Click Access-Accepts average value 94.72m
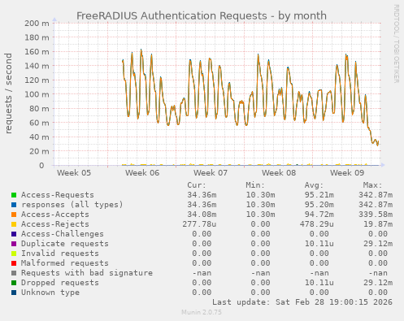Viewport: 404px width, 321px height. coord(319,215)
